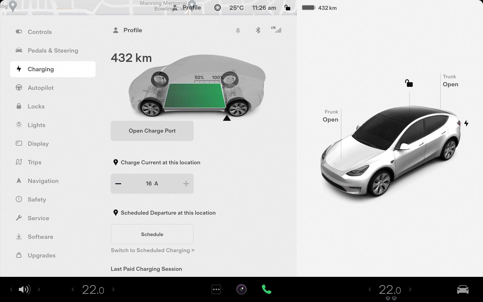Image resolution: width=483 pixels, height=302 pixels.
Task: Decrease charge current with minus button
Action: 118,184
